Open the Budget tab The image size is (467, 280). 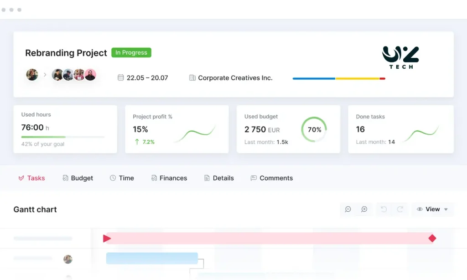[x=78, y=178]
